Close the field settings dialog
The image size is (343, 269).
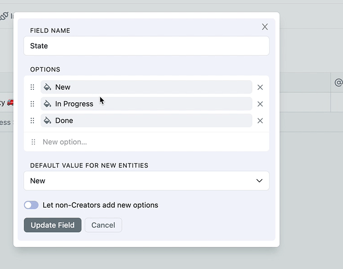[265, 27]
